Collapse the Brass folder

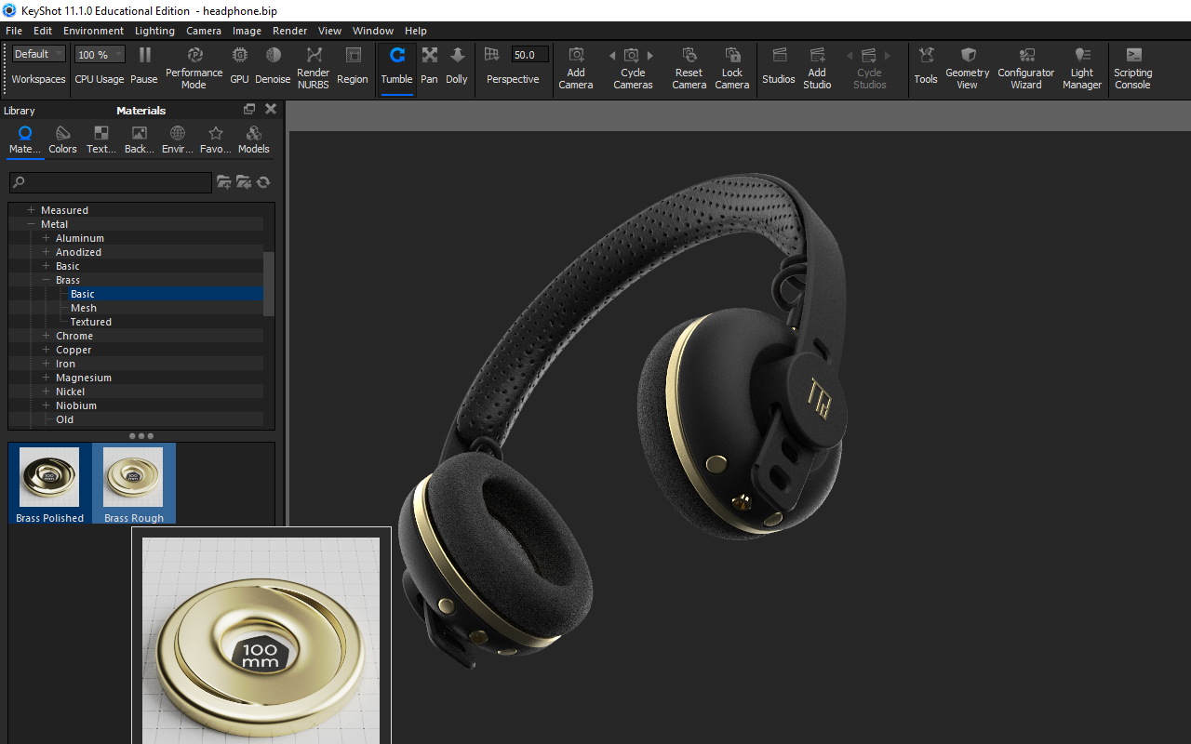tap(46, 280)
